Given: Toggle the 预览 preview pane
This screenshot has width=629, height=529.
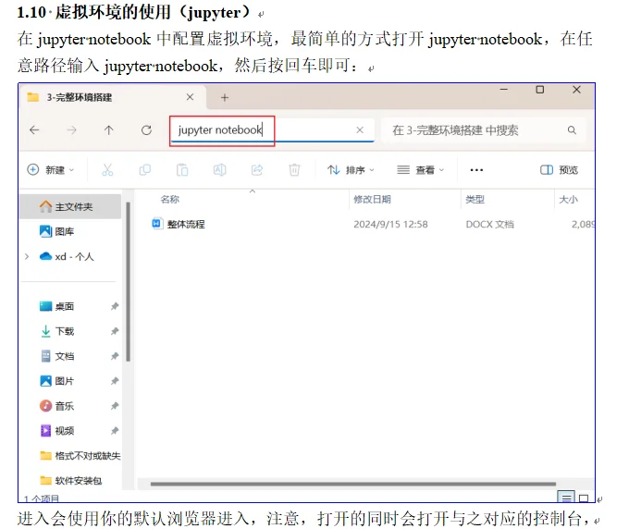Looking at the screenshot, I should pyautogui.click(x=559, y=170).
